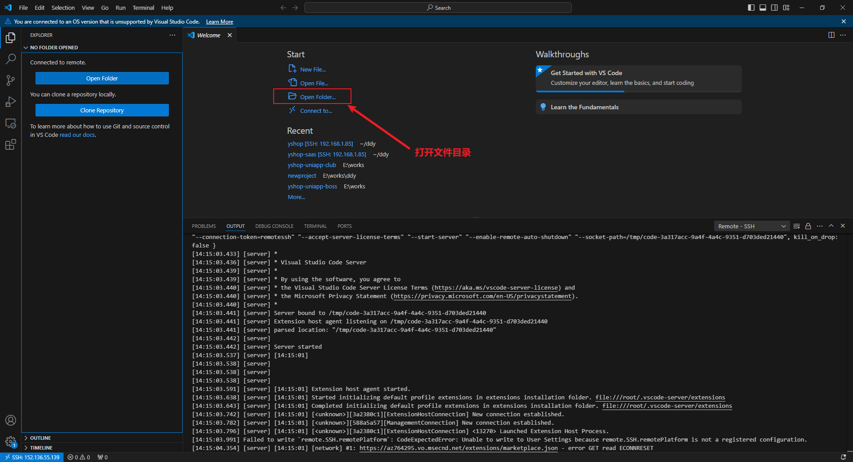This screenshot has width=853, height=462.
Task: Open the Explorer view in activity bar
Action: [11, 38]
